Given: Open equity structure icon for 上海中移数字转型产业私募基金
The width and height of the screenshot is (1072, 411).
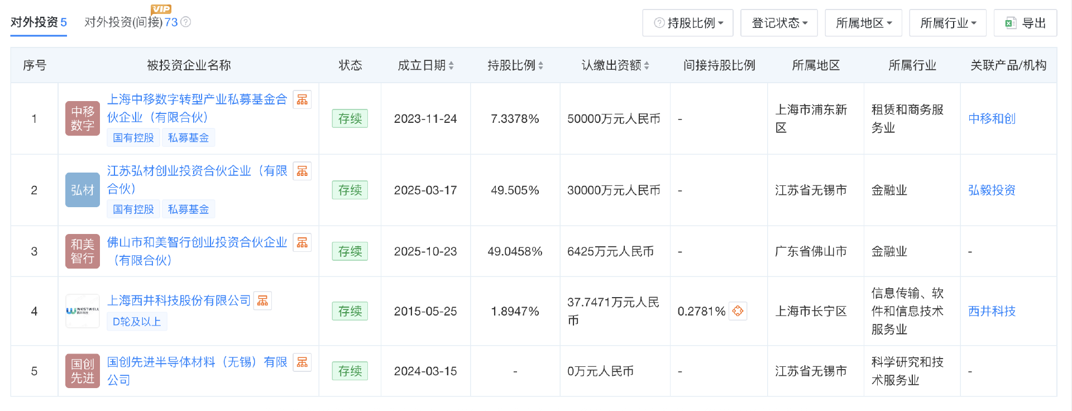Looking at the screenshot, I should click(x=302, y=99).
